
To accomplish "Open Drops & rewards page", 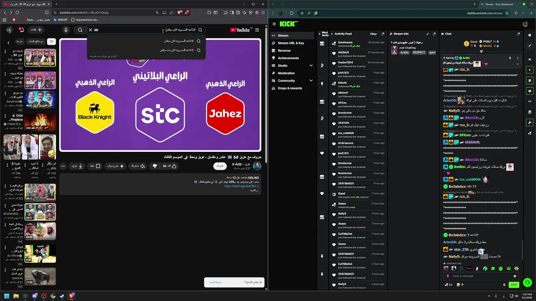I will (292, 88).
